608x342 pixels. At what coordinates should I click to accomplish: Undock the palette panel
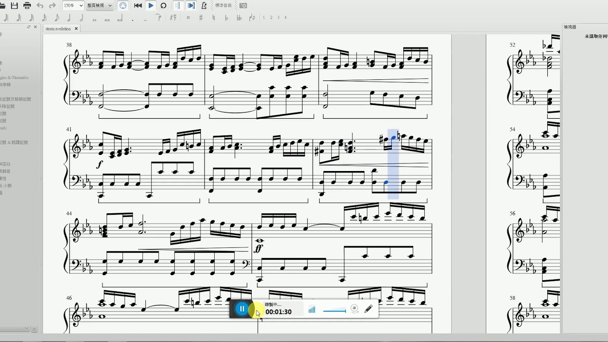click(x=29, y=27)
